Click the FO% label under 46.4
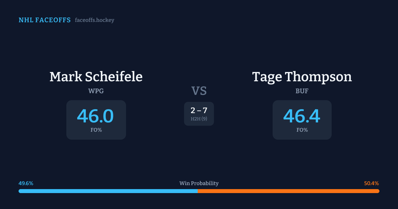 [x=302, y=130]
